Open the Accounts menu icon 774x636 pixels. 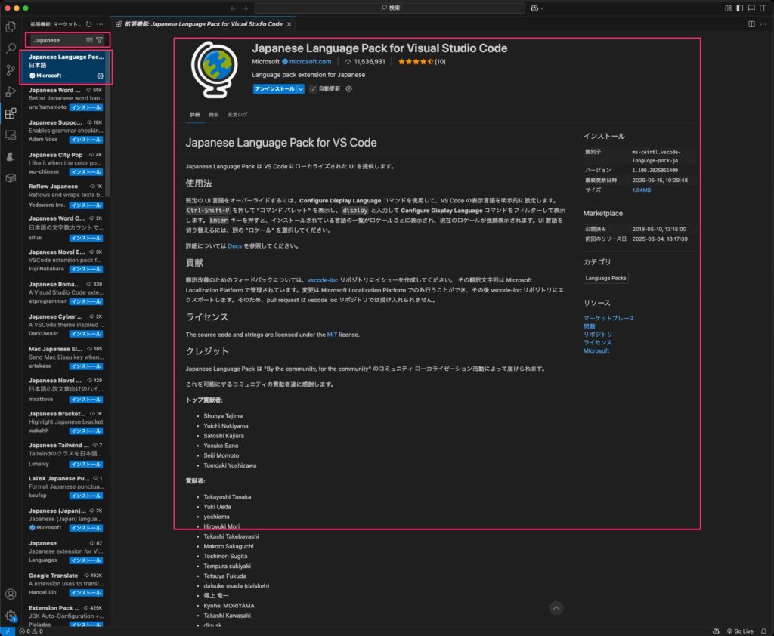pos(11,594)
